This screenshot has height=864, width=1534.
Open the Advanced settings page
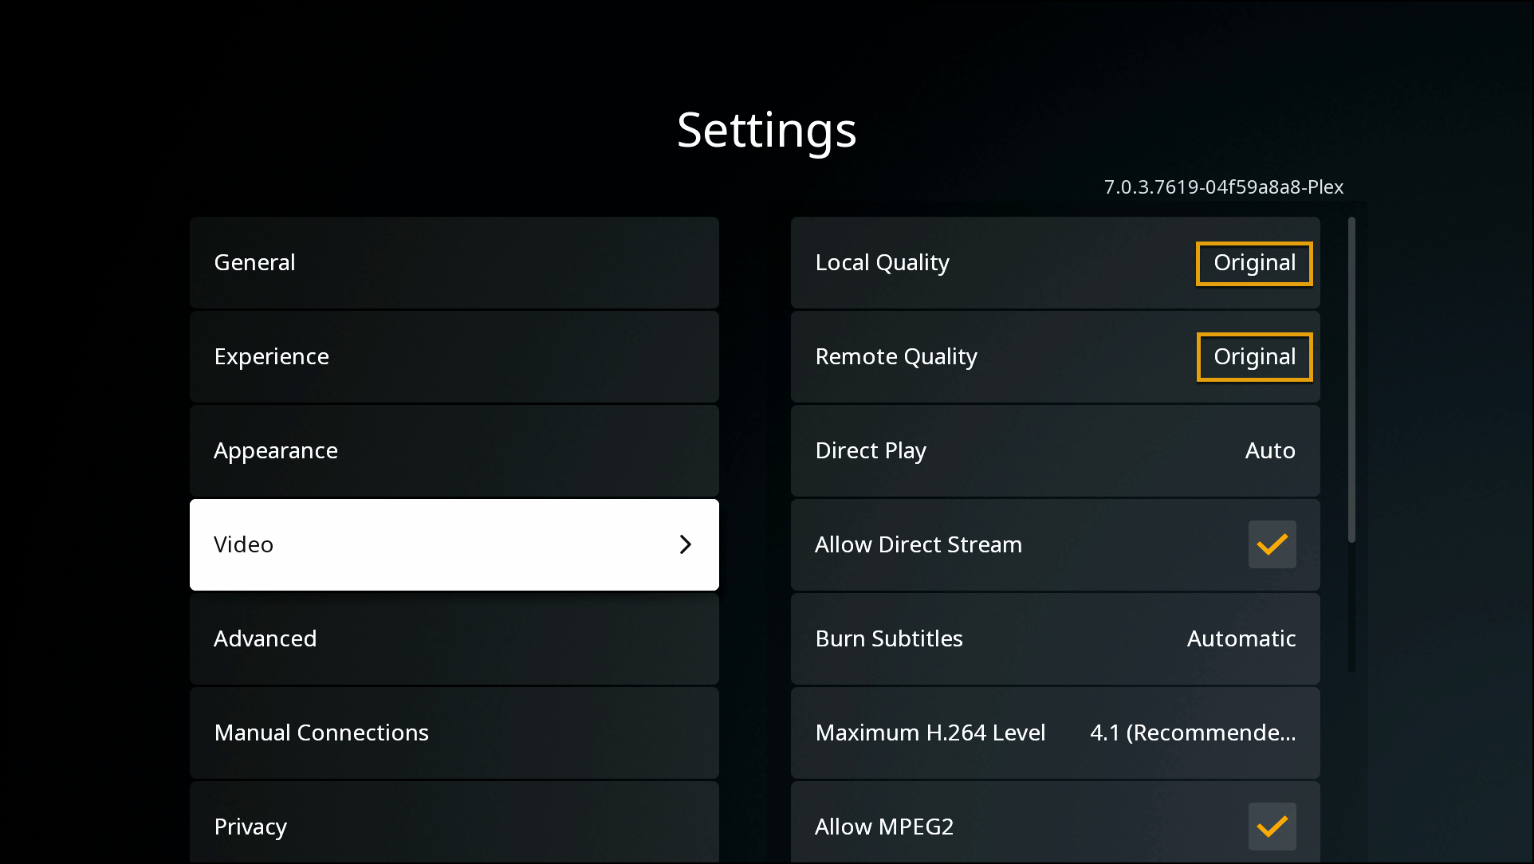[x=454, y=638]
